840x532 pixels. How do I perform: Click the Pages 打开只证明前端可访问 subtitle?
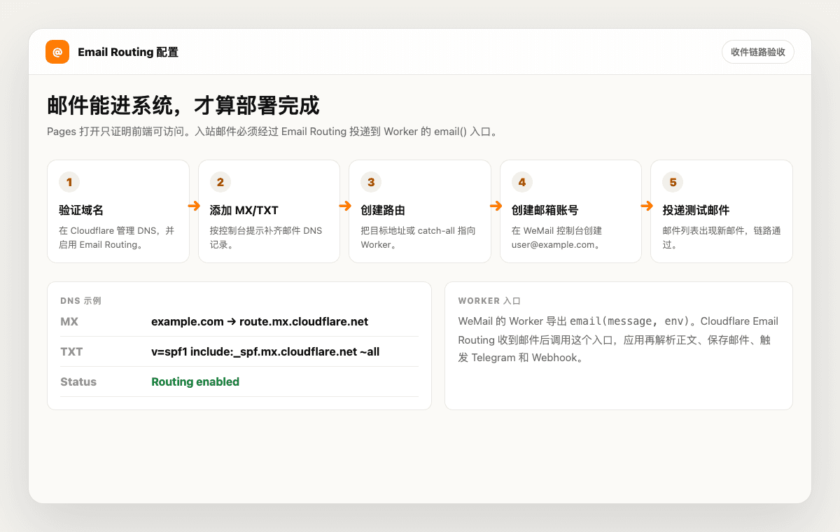tap(272, 132)
